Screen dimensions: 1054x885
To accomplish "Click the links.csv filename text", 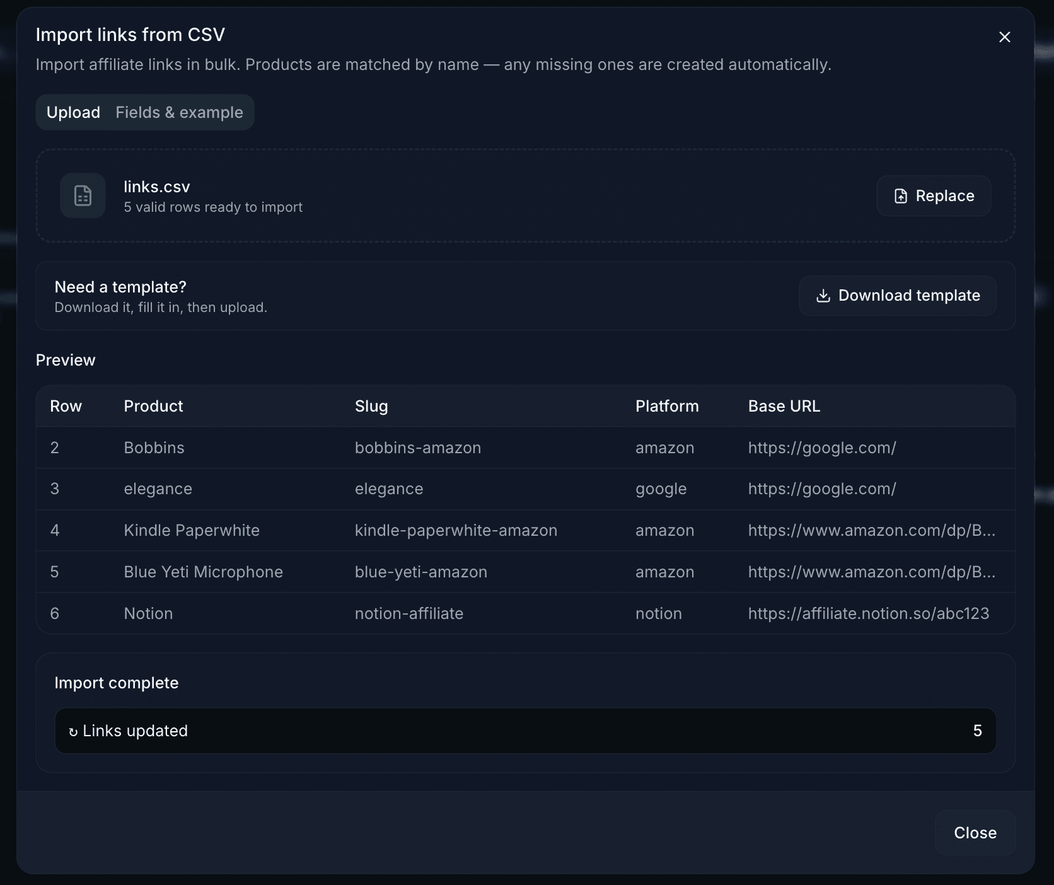I will tap(156, 186).
